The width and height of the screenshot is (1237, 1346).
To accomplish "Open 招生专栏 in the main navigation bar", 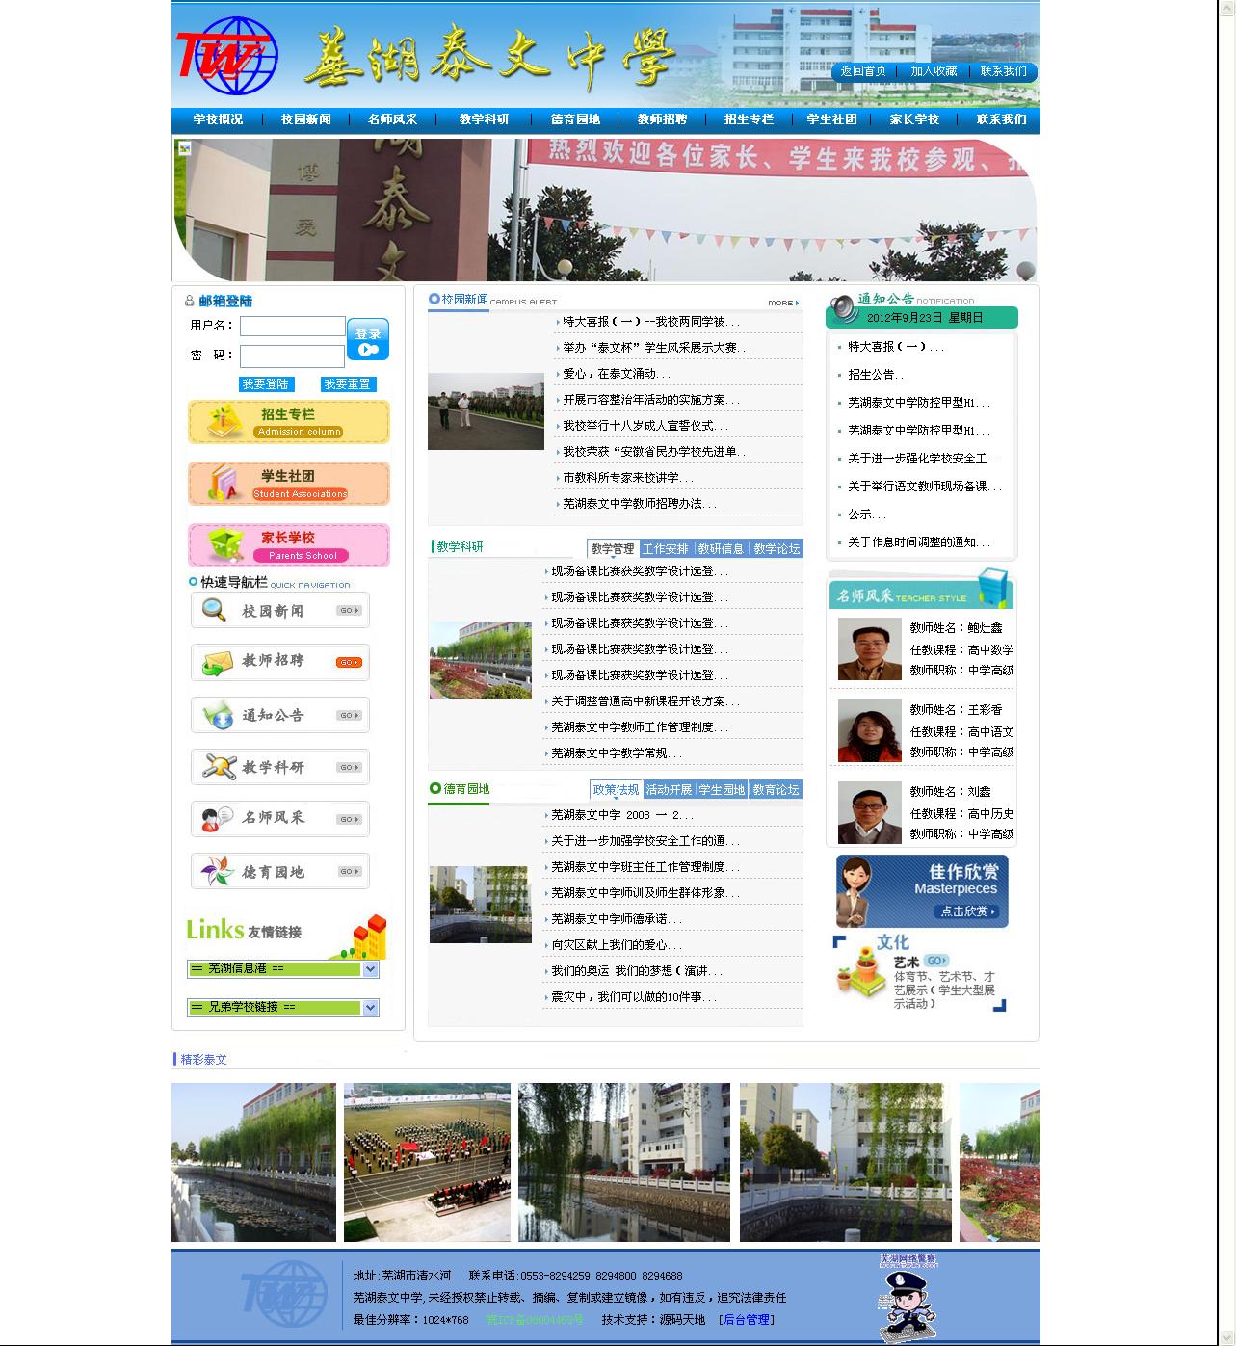I will [749, 119].
